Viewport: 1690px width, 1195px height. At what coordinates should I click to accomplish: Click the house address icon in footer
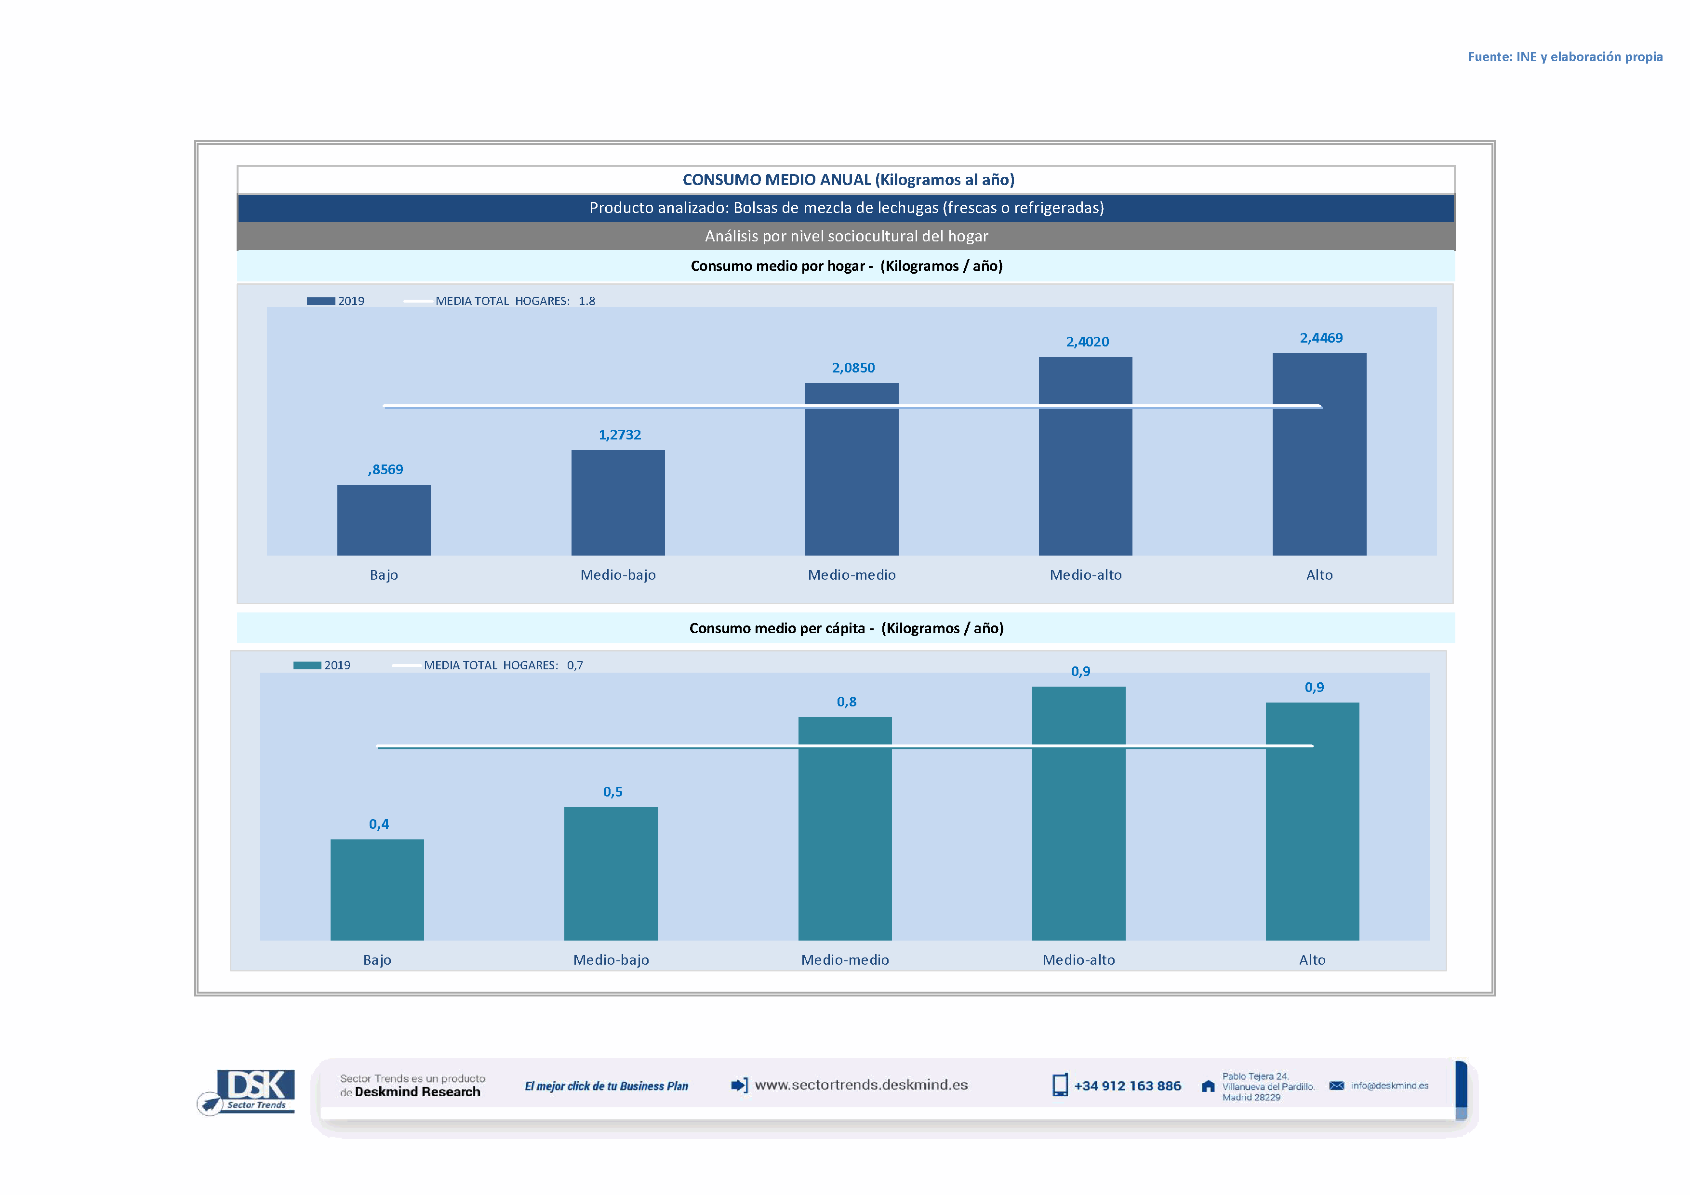coord(1208,1087)
